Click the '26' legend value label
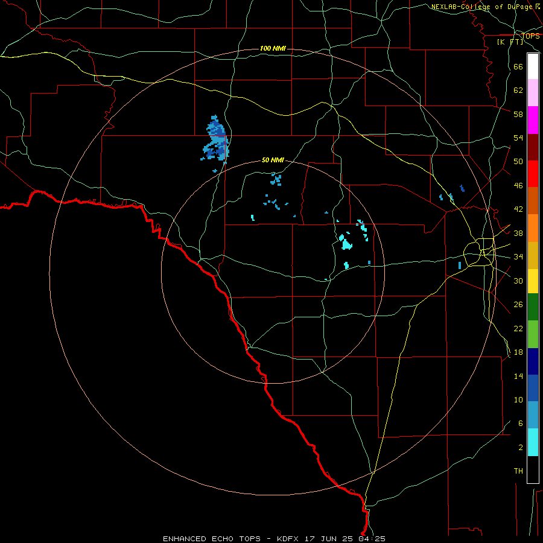The width and height of the screenshot is (543, 543). click(x=518, y=305)
